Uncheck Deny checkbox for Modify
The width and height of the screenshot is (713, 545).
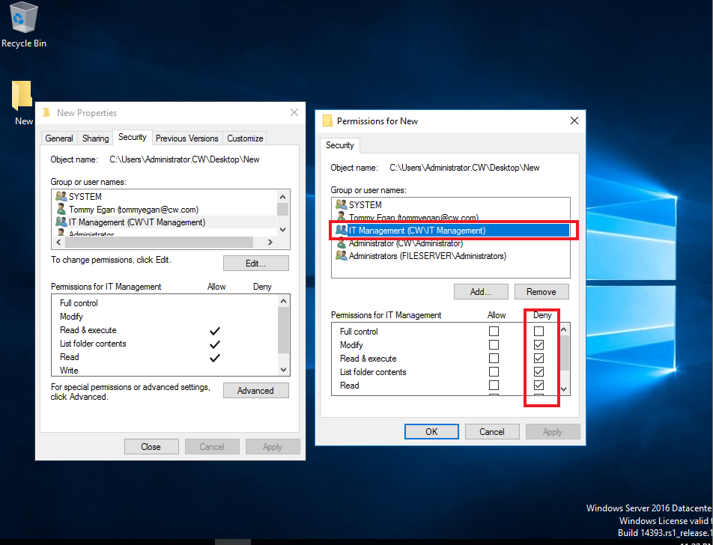point(538,345)
